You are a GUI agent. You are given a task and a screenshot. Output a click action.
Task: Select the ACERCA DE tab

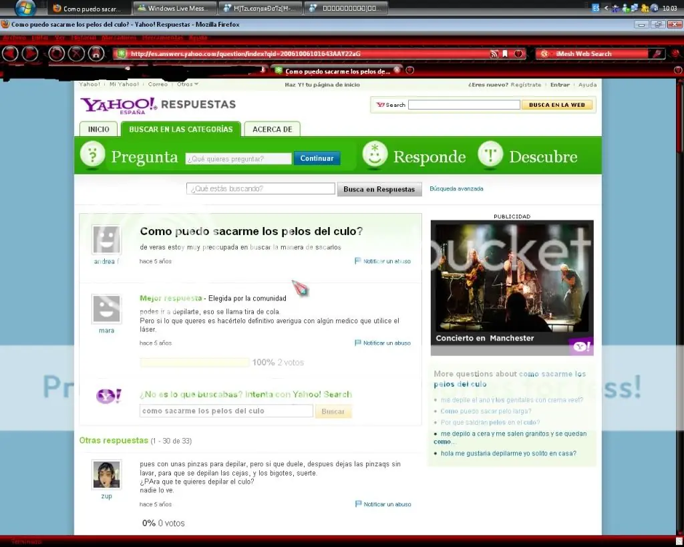(273, 129)
